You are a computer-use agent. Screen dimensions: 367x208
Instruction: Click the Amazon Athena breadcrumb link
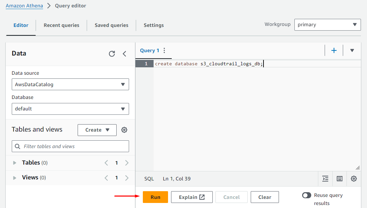pos(24,6)
